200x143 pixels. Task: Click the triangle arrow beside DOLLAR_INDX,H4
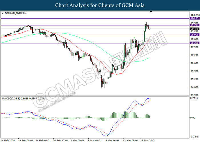pyautogui.click(x=3, y=13)
